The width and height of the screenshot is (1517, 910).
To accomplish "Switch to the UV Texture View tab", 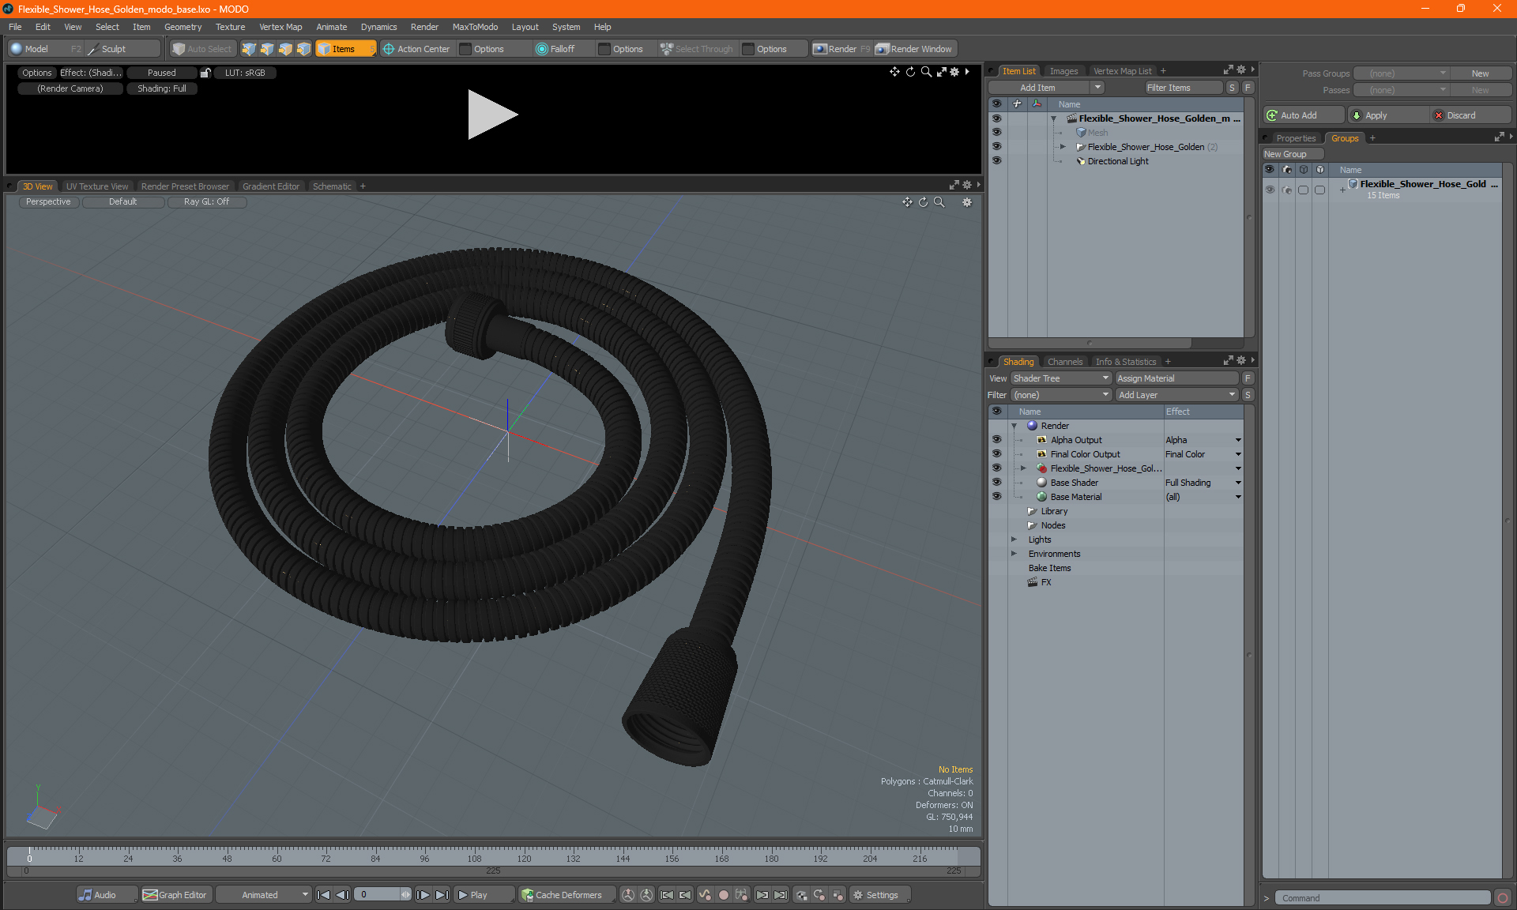I will (x=96, y=186).
